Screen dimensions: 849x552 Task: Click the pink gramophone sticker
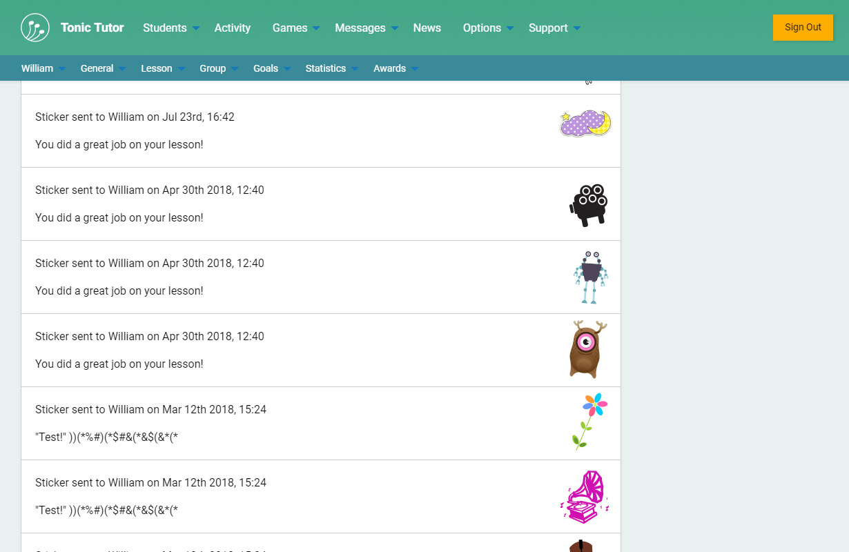tap(585, 497)
